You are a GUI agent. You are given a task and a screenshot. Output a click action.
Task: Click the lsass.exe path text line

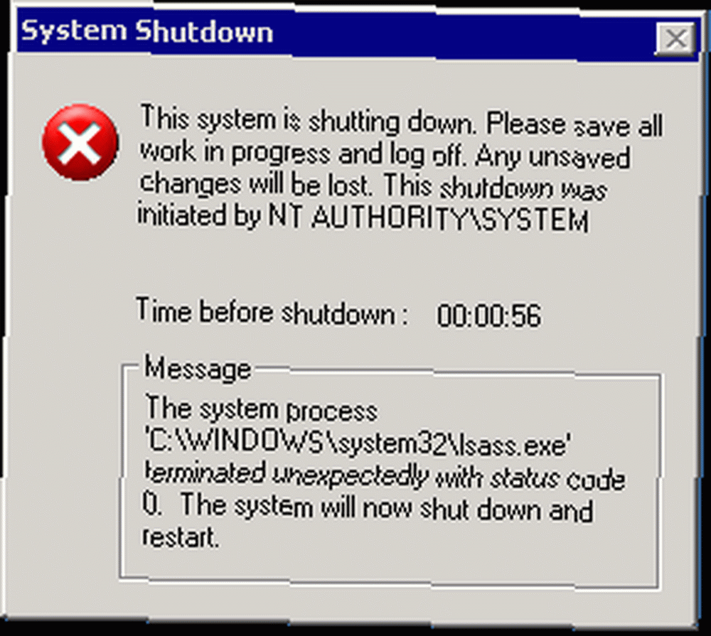pos(358,443)
